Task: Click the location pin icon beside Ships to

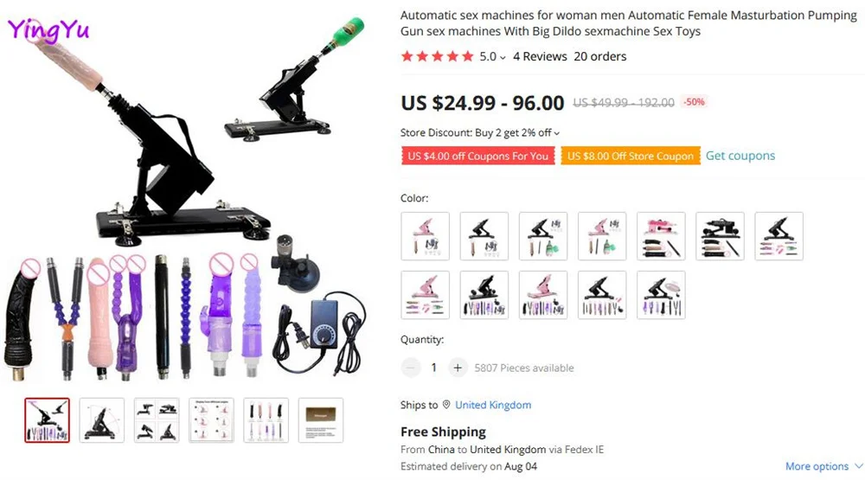Action: tap(445, 405)
